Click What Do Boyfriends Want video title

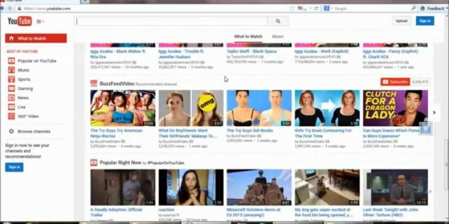[187, 133]
